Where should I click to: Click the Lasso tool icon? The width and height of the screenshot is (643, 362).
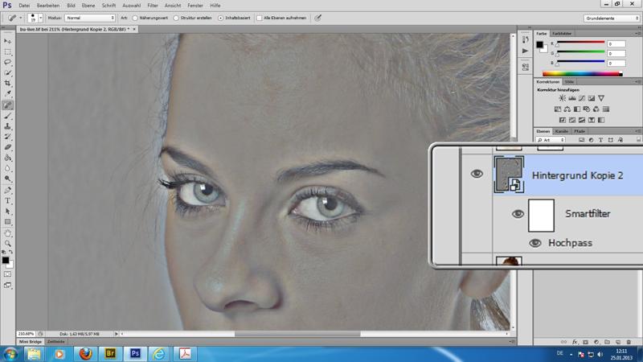[x=8, y=62]
